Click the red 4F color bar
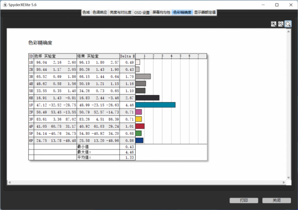 click(x=140, y=126)
